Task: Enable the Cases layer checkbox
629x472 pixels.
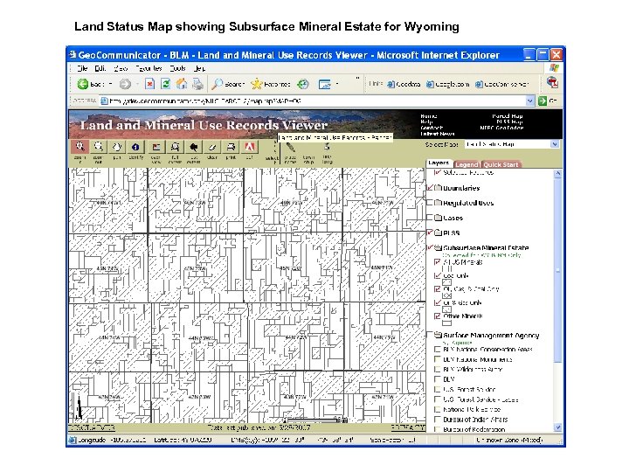Action: click(431, 218)
